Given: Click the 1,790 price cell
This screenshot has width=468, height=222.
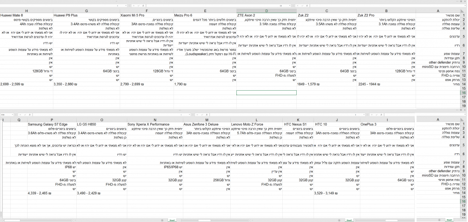Looking at the screenshot, I should [205, 84].
